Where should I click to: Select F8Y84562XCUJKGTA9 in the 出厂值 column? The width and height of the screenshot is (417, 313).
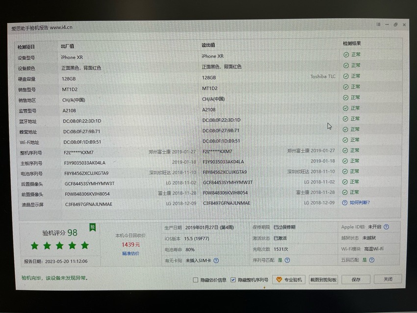tap(86, 173)
